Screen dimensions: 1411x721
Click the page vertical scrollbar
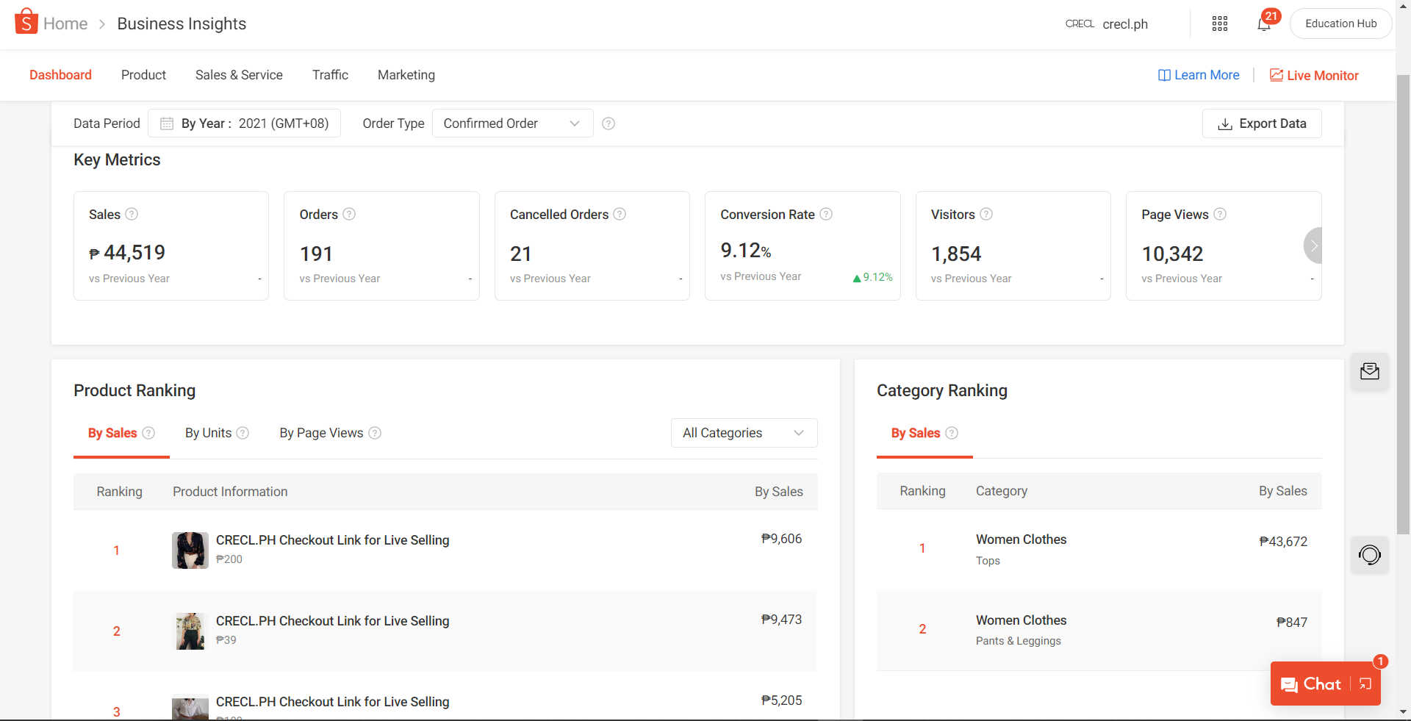pyautogui.click(x=1403, y=304)
